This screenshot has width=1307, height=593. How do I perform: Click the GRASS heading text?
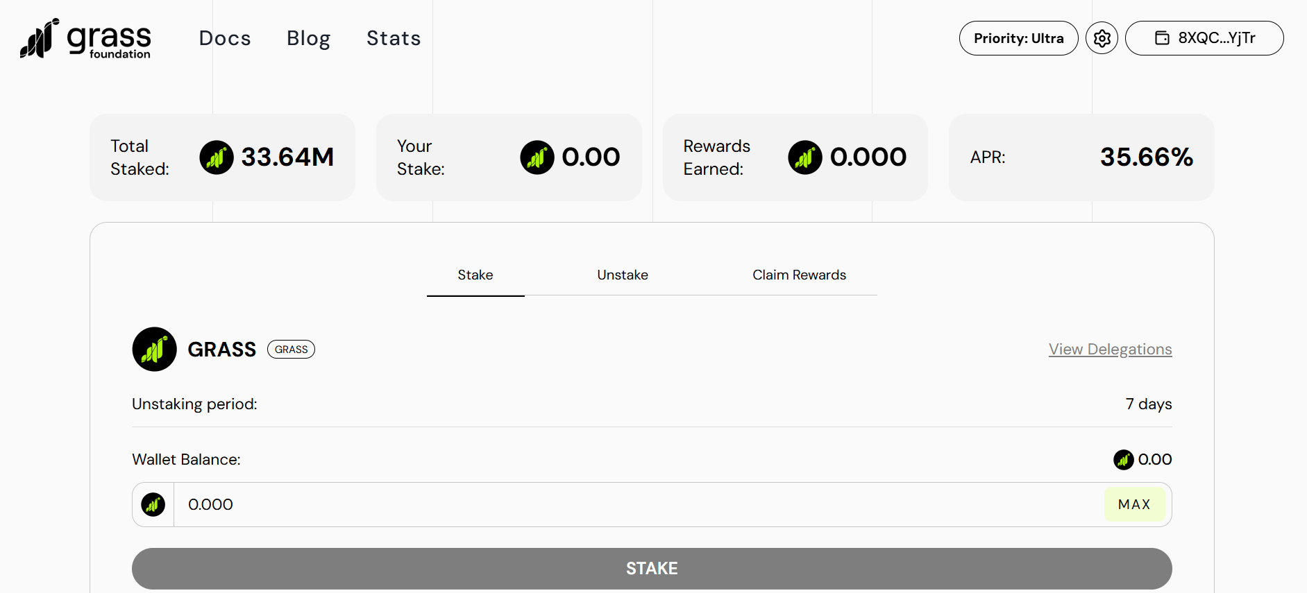tap(222, 350)
